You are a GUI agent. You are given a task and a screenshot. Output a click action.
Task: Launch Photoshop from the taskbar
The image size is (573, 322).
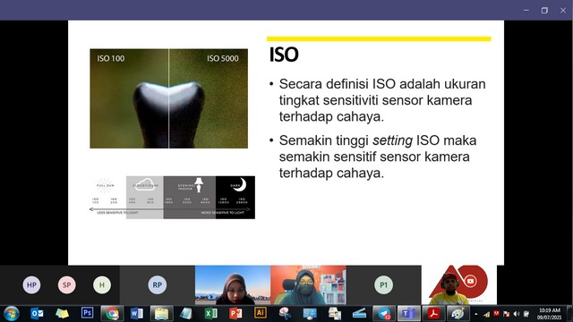[x=87, y=313]
